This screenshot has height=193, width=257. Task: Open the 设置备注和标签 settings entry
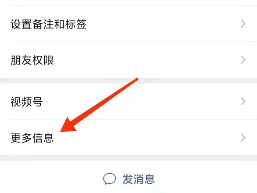[x=128, y=24]
